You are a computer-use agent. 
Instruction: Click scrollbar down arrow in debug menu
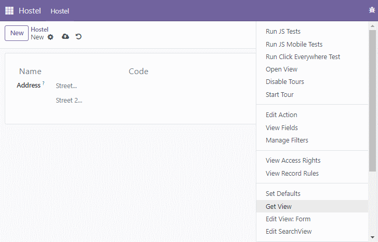(372, 237)
